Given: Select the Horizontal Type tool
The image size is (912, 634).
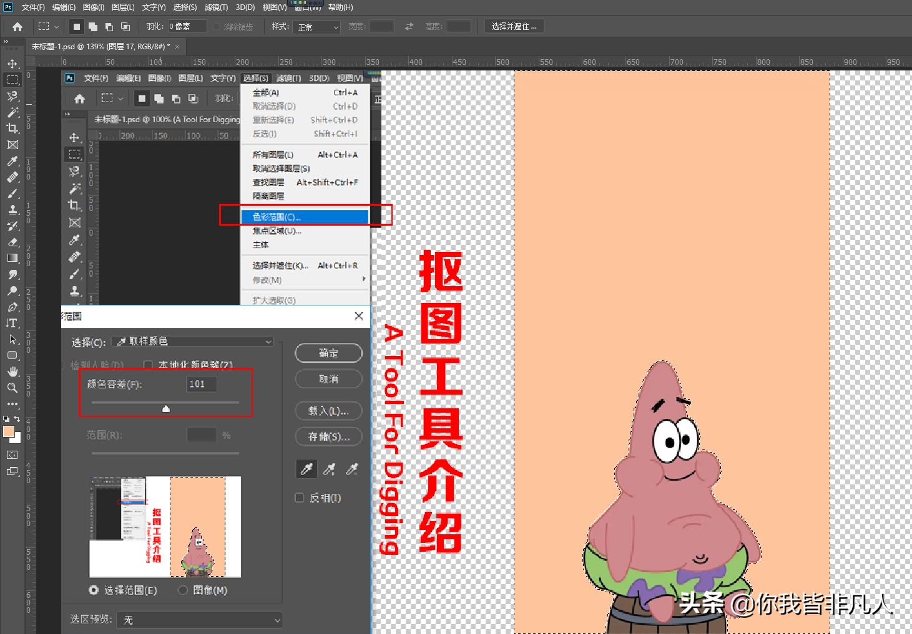Looking at the screenshot, I should [x=12, y=323].
